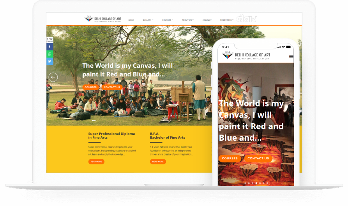Image resolution: width=348 pixels, height=206 pixels.
Task: Expand the Gallery dropdown menu
Action: point(148,20)
